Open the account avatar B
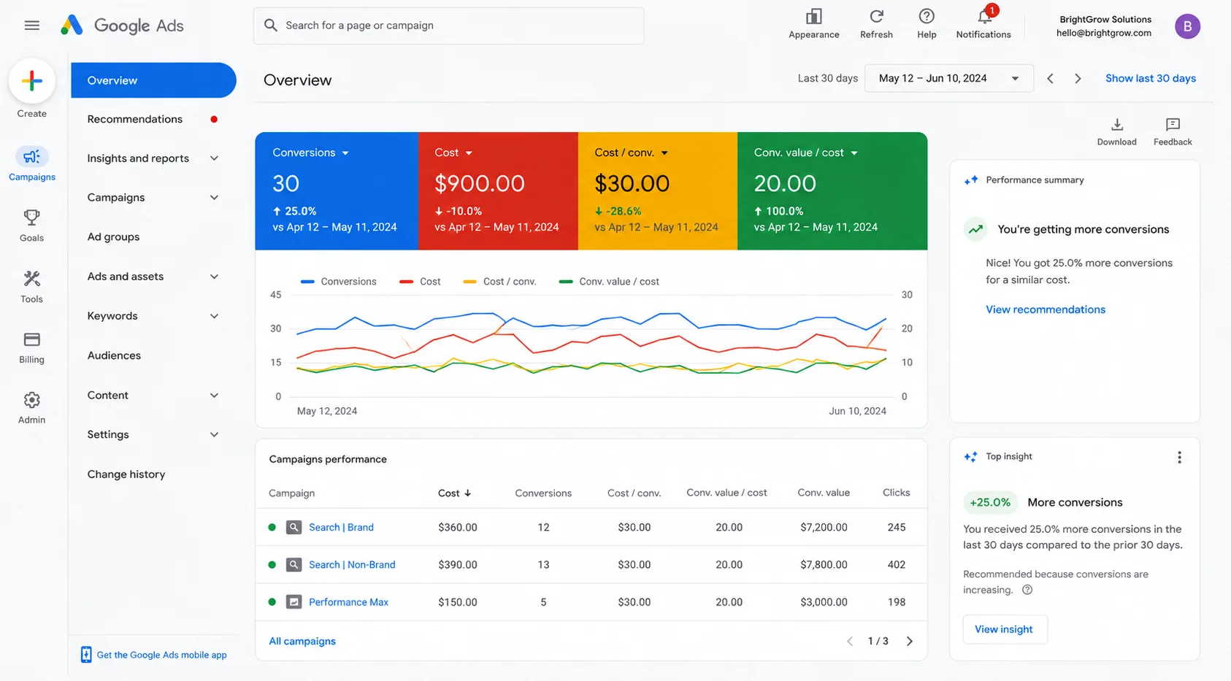 click(1187, 26)
